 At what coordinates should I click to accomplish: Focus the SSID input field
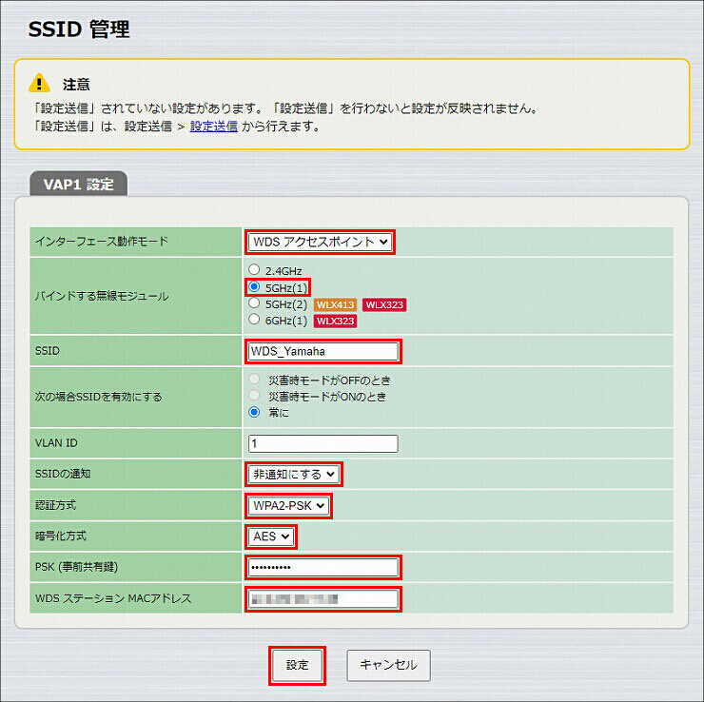pos(323,351)
